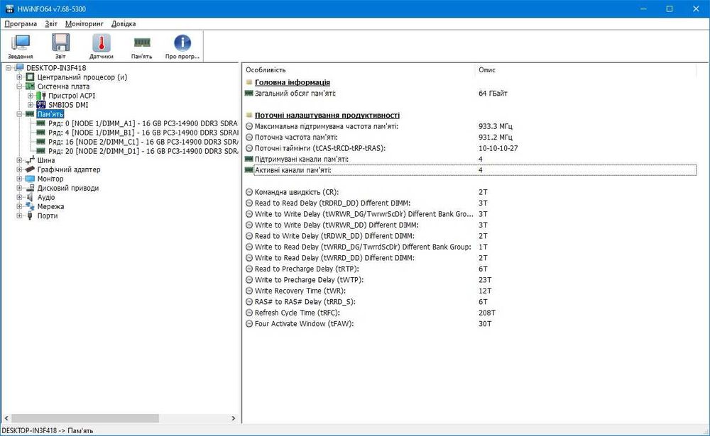Click the clock icon beside Поточна частота пам'яті
710x436 pixels.
(249, 138)
